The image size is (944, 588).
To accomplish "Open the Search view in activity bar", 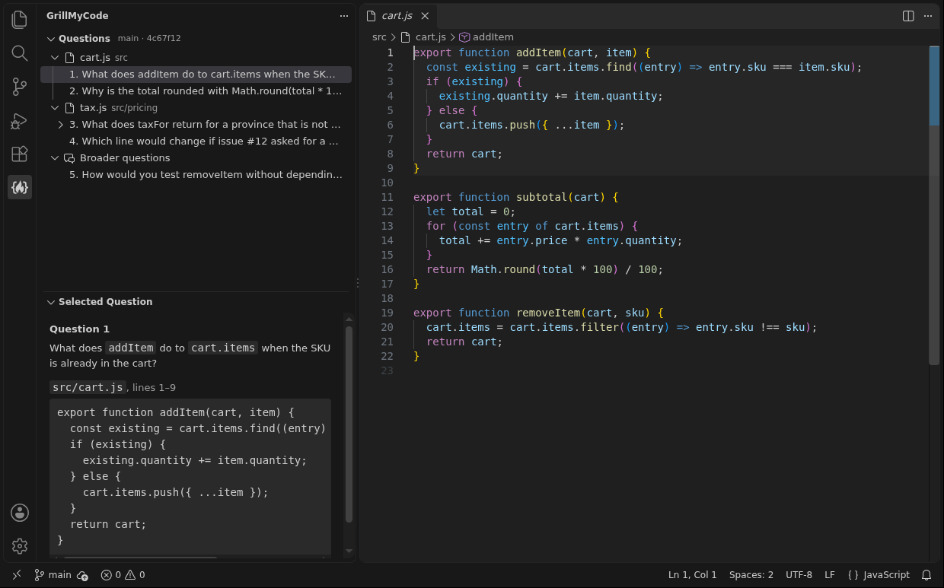I will coord(20,53).
